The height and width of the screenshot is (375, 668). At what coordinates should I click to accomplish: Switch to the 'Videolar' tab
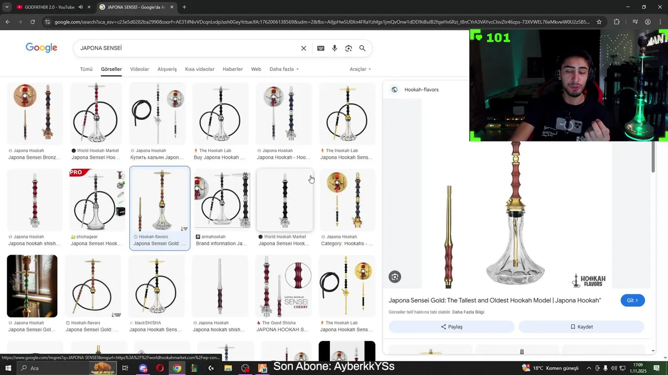(139, 69)
